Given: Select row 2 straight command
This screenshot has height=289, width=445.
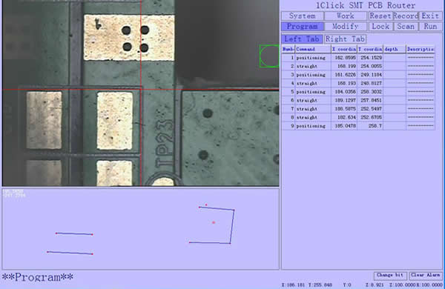Looking at the screenshot, I should [x=358, y=66].
